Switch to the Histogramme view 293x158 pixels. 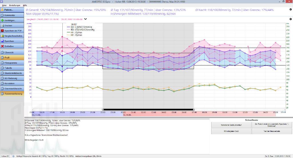pyautogui.click(x=12, y=63)
